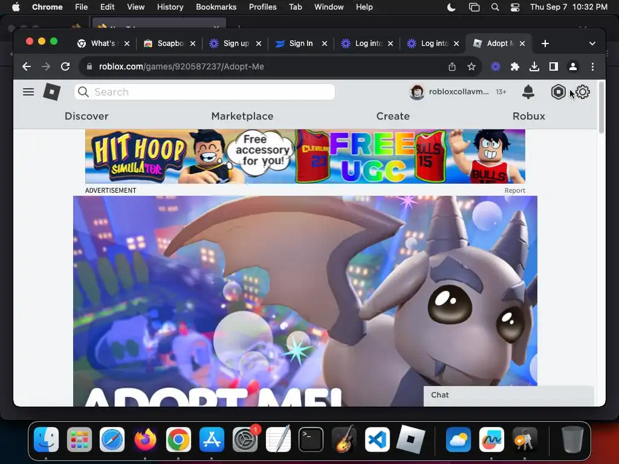Open the Chrome three-dot menu
The width and height of the screenshot is (619, 464).
[x=592, y=66]
